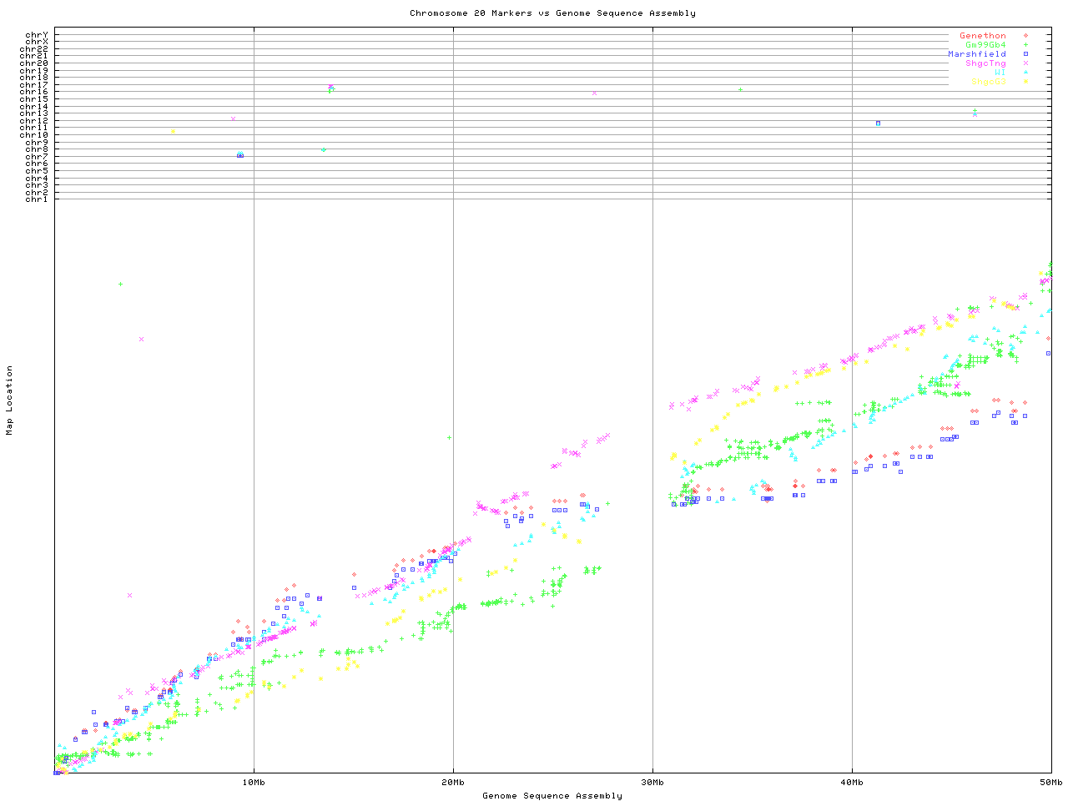Click the Genome Sequence Assembly x-axis label
This screenshot has width=1068, height=801.
coord(552,796)
